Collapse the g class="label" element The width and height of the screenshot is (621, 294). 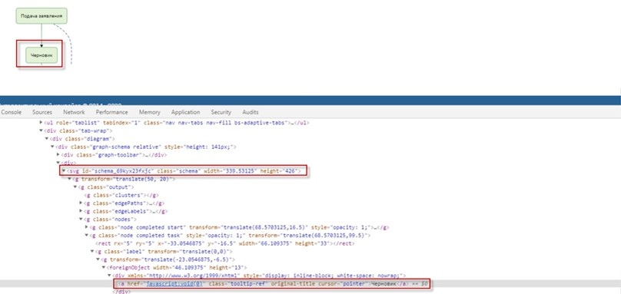click(92, 252)
